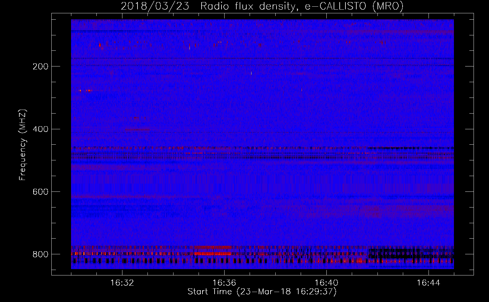489x302 pixels.
Task: Click the 'Start Time (23-Mar-18 16:29:37)' axis title
Action: point(262,292)
